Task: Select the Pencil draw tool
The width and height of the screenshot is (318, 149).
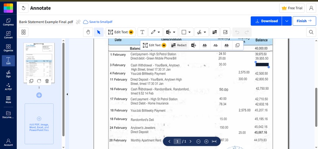Action: coord(153,32)
